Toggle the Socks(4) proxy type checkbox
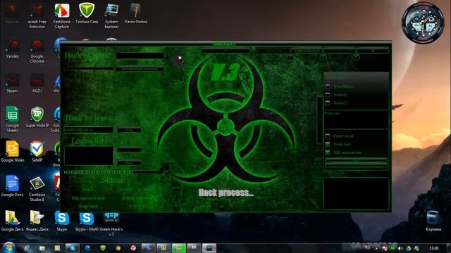Image resolution: width=451 pixels, height=253 pixels. tap(327, 95)
